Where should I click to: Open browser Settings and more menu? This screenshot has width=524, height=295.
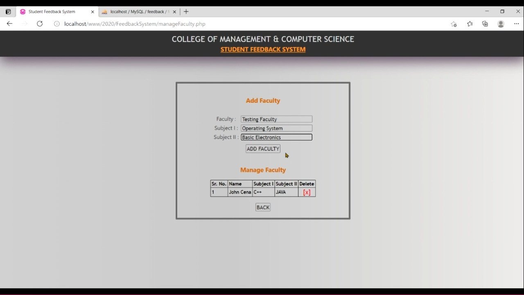pyautogui.click(x=517, y=24)
